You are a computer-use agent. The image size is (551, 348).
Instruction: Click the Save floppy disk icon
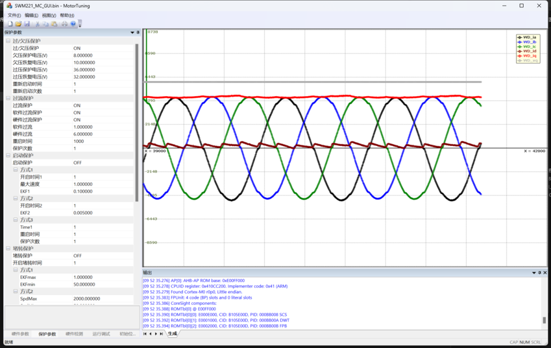(x=27, y=24)
